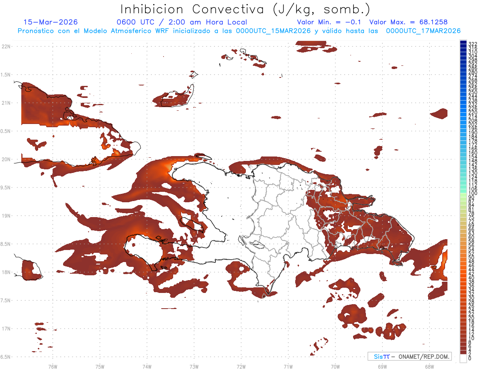Click the 73W longitude label
The height and width of the screenshot is (372, 482).
tap(194, 366)
